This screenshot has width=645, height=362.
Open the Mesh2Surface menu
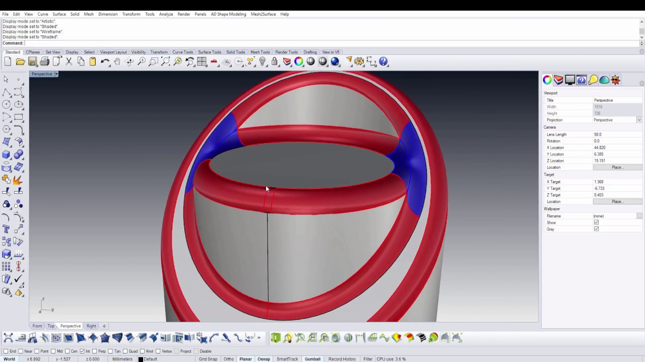(x=263, y=14)
